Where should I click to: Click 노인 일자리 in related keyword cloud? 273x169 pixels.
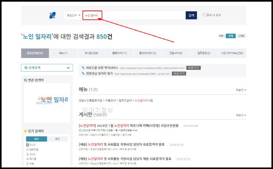pyautogui.click(x=55, y=100)
